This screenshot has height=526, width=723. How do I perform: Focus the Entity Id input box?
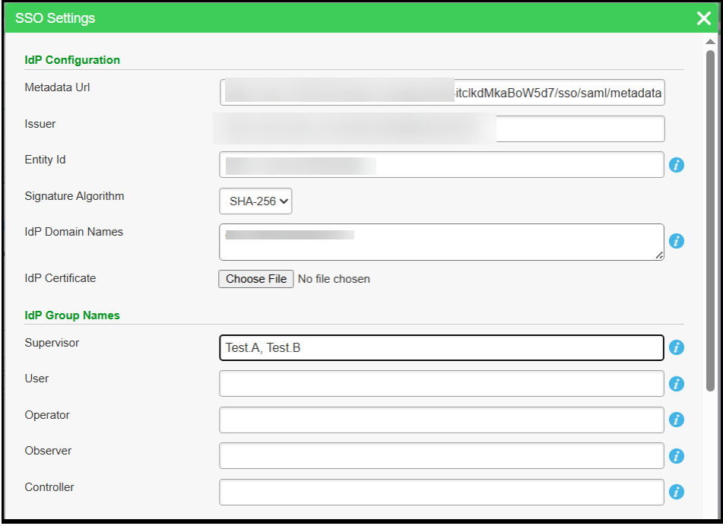[x=441, y=165]
